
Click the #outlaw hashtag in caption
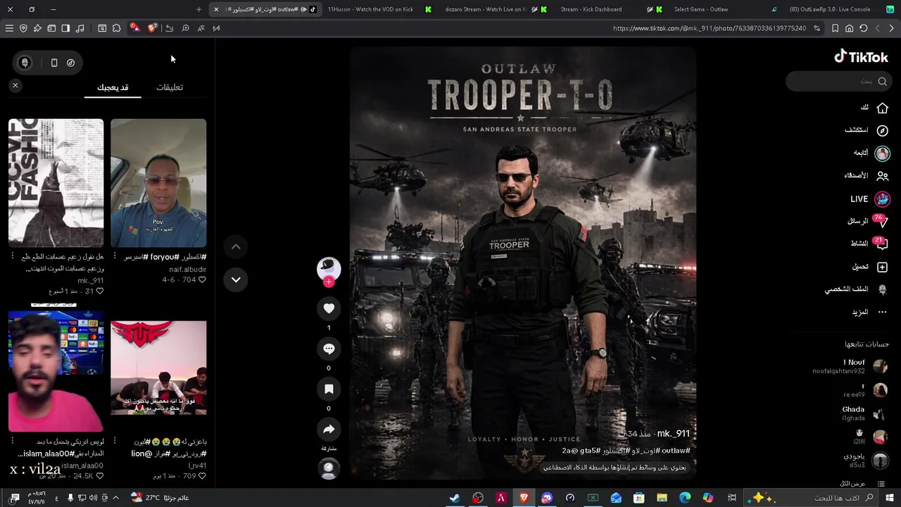point(676,451)
